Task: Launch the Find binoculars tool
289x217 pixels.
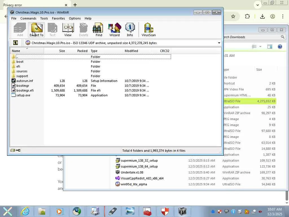Action: coord(98,30)
